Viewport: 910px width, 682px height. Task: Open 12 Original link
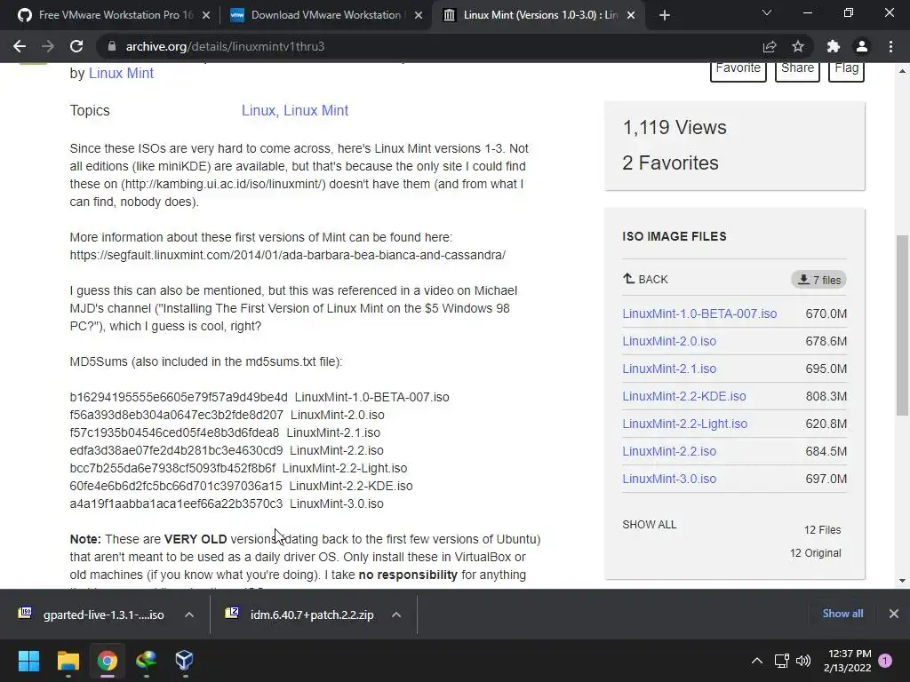pos(816,553)
